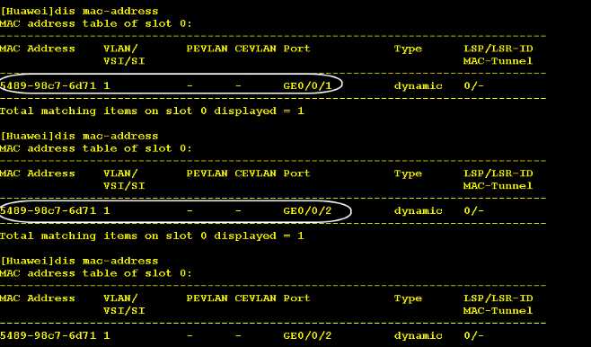Click 'dynamic' type in second table output
This screenshot has height=347, width=591.
click(x=418, y=211)
